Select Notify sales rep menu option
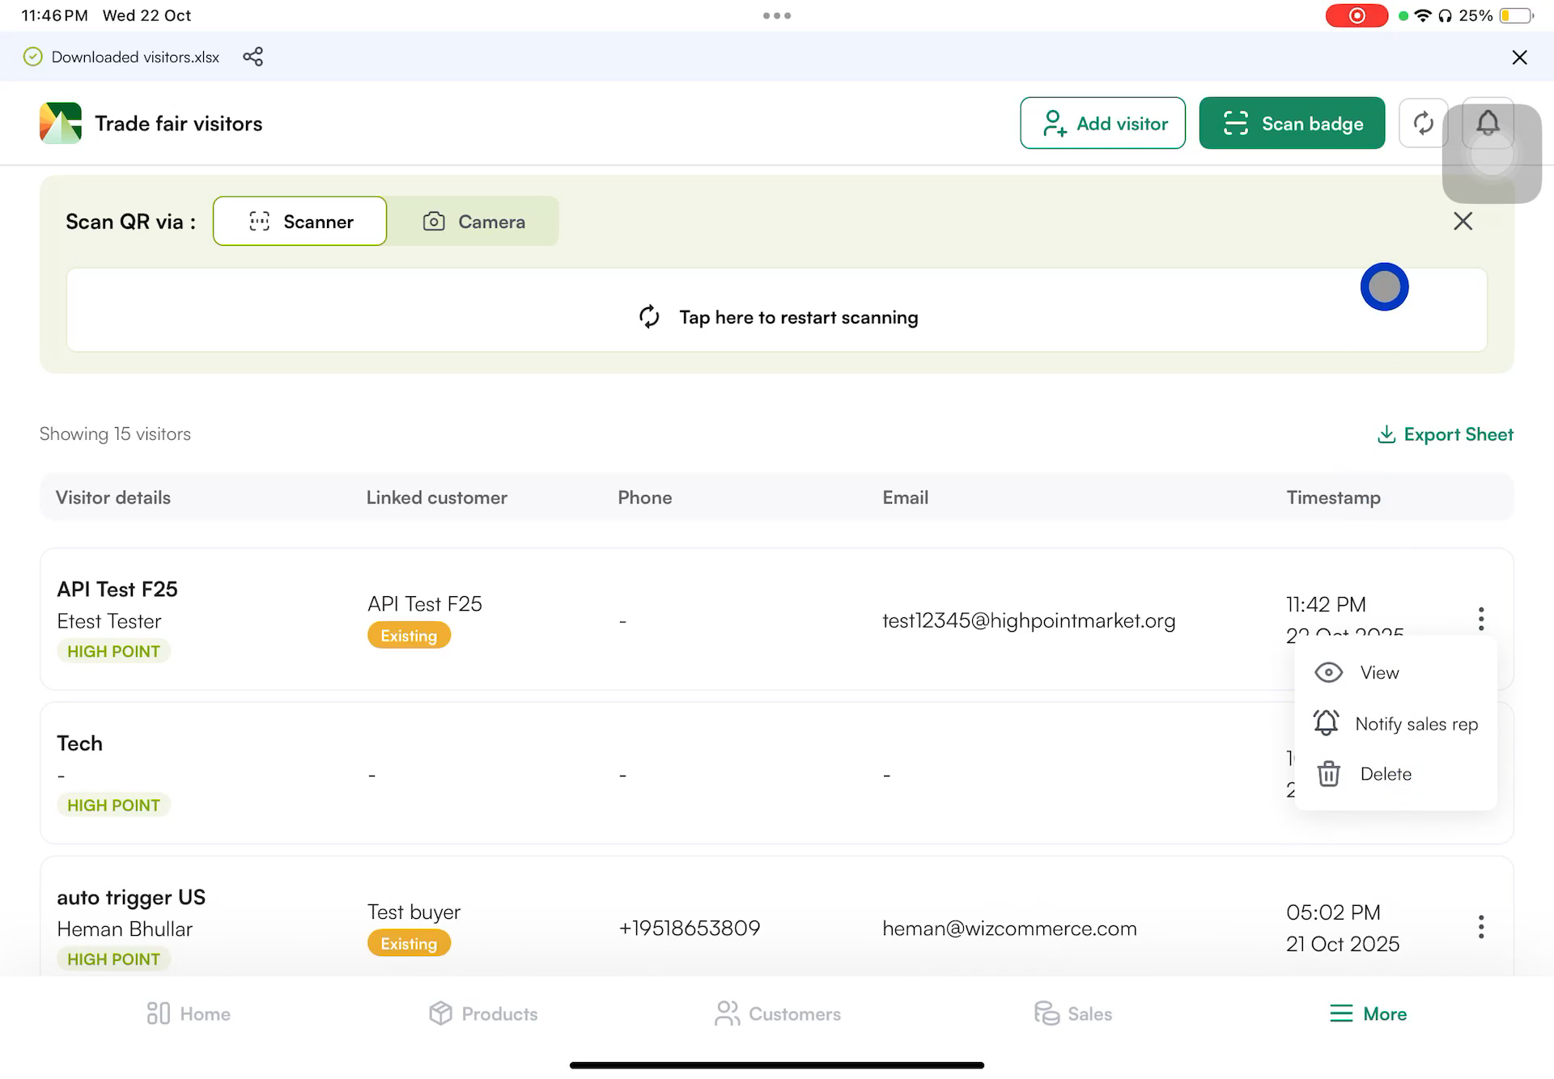The image size is (1554, 1079). point(1416,723)
